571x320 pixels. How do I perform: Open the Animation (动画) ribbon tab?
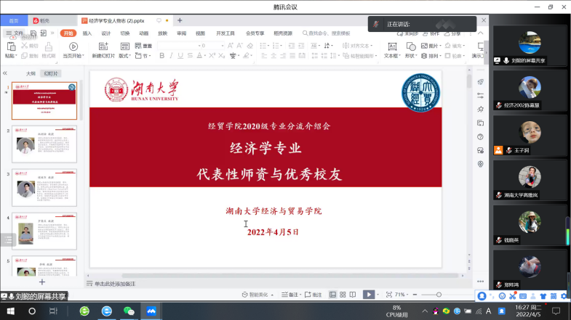[143, 33]
